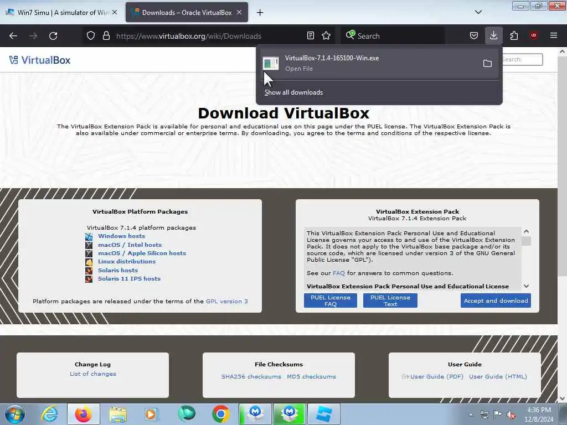Toggle reader view icon in address bar
This screenshot has height=425, width=567.
pyautogui.click(x=310, y=36)
